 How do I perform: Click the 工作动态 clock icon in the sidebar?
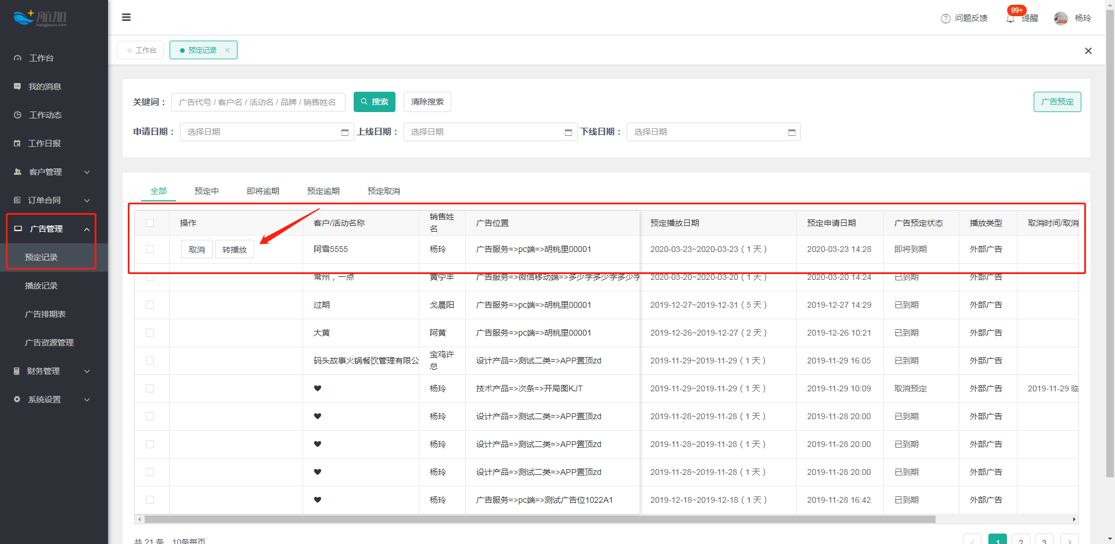click(17, 115)
